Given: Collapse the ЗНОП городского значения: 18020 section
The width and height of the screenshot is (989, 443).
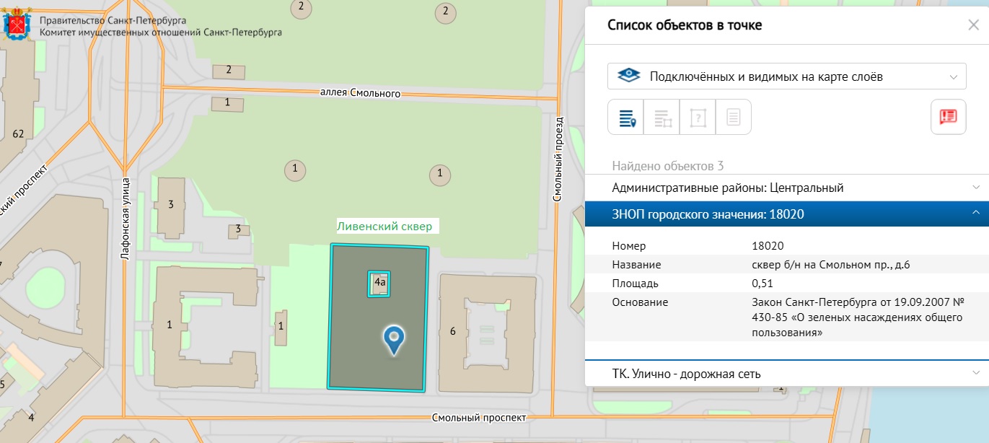Looking at the screenshot, I should pyautogui.click(x=786, y=214).
